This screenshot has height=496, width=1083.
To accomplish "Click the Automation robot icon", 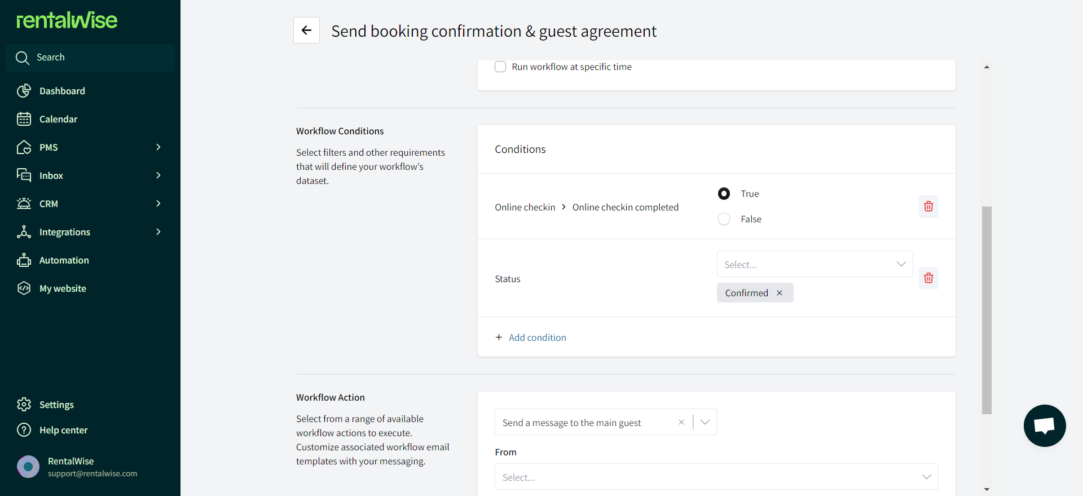I will point(24,260).
